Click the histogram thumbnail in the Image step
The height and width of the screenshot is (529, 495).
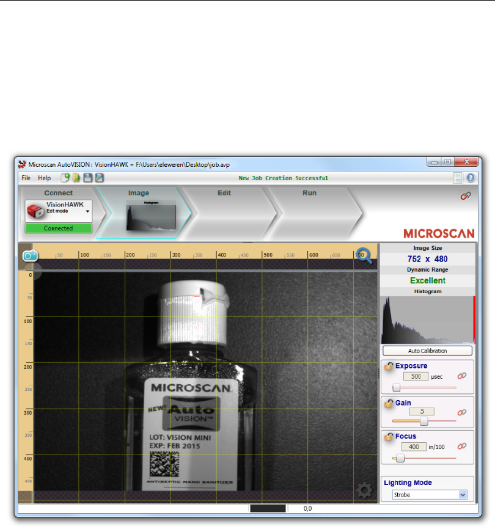151,216
